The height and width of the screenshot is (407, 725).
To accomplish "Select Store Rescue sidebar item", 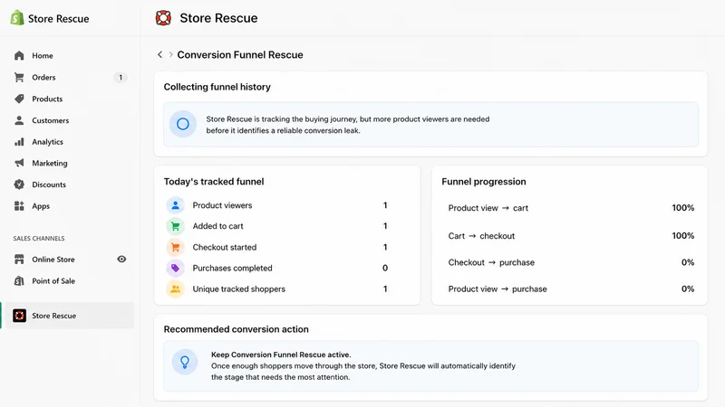I will 67,316.
